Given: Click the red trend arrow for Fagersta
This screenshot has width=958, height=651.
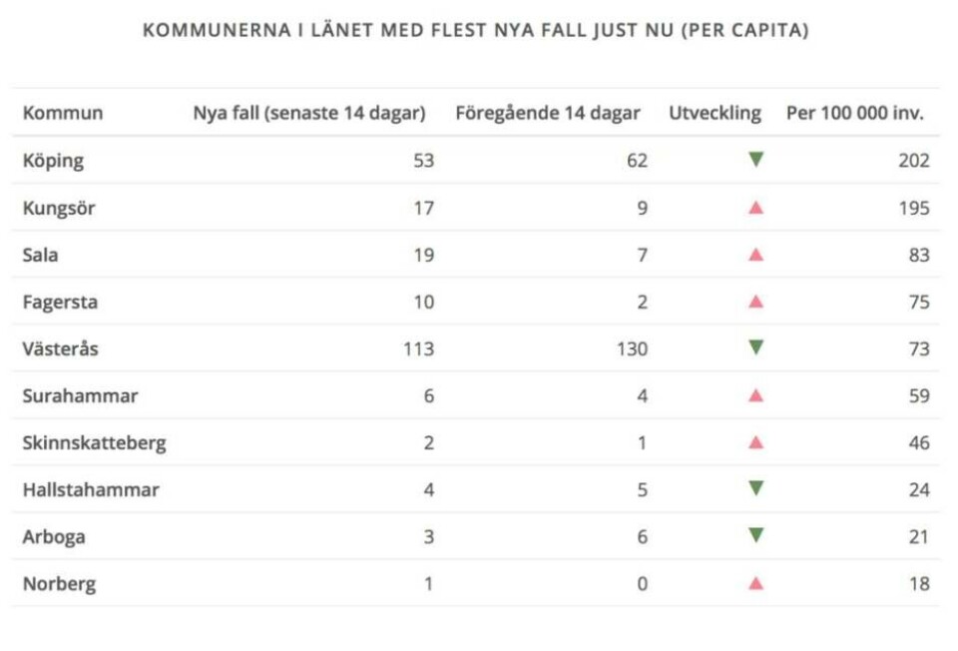Looking at the screenshot, I should coord(755,302).
